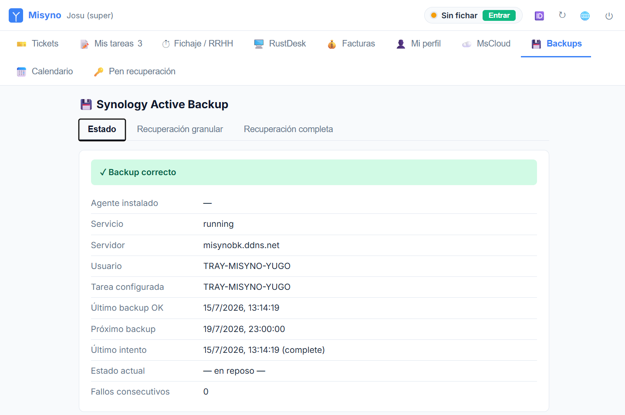625x415 pixels.
Task: Open the RustDesk section
Action: pos(280,43)
